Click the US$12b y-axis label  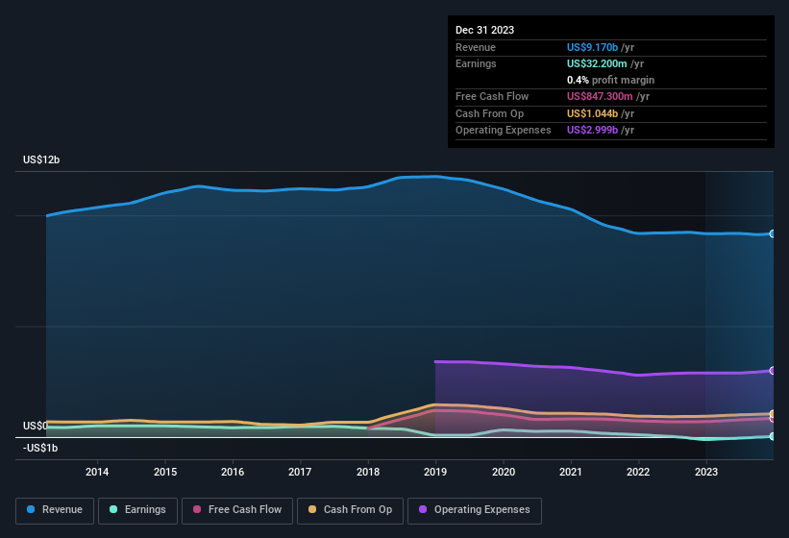pos(41,160)
